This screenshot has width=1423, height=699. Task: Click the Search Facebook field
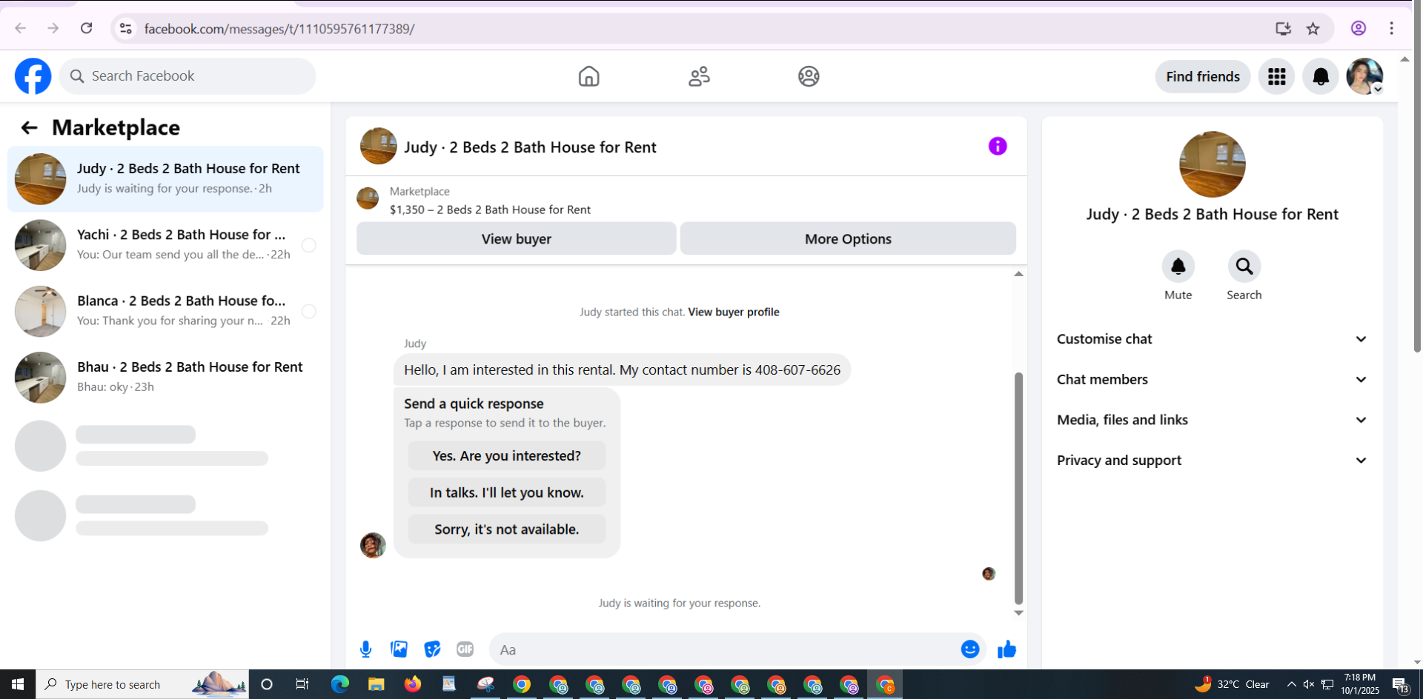188,76
